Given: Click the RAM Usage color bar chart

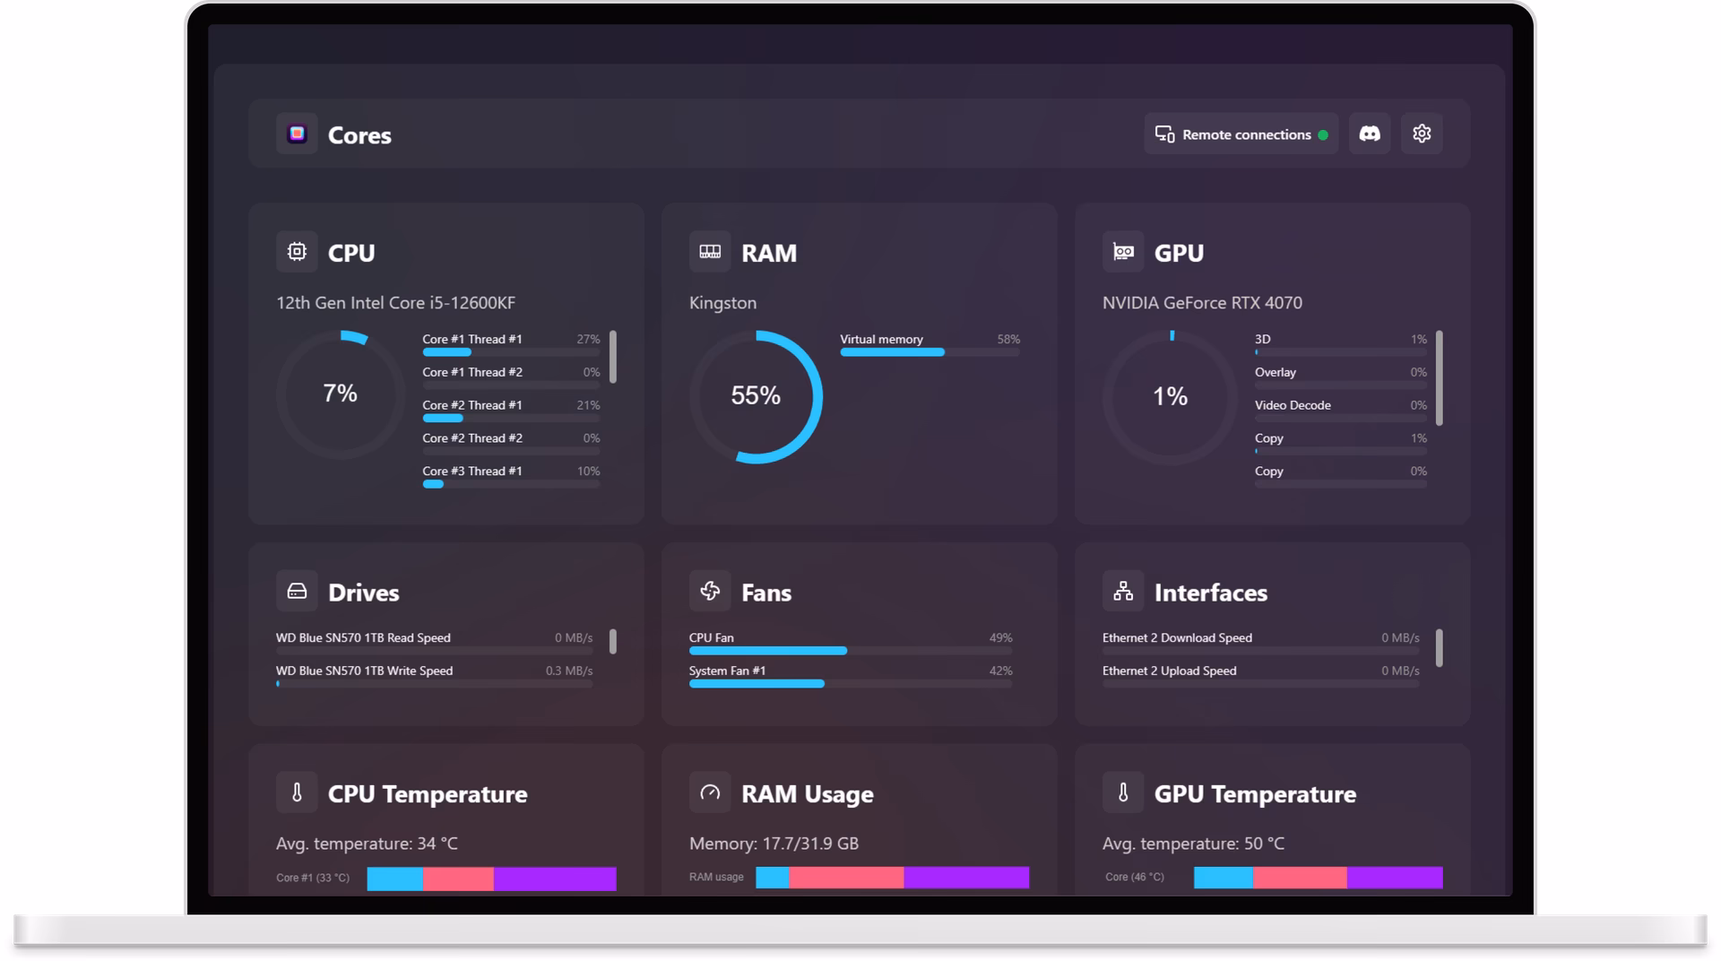Looking at the screenshot, I should (x=892, y=878).
